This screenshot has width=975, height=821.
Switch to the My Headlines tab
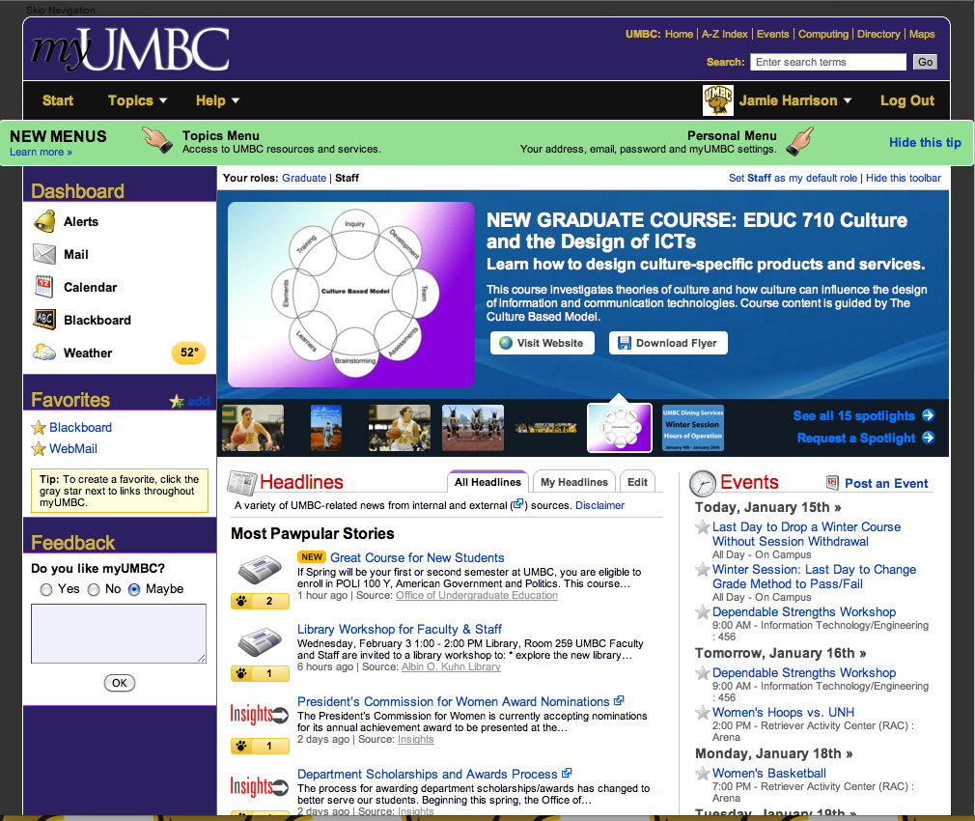click(573, 482)
